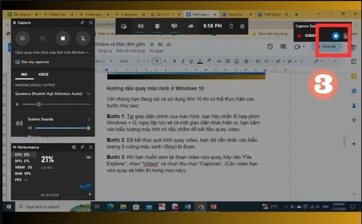Toggle bold formatting
The height and width of the screenshot is (224, 362).
click(174, 61)
